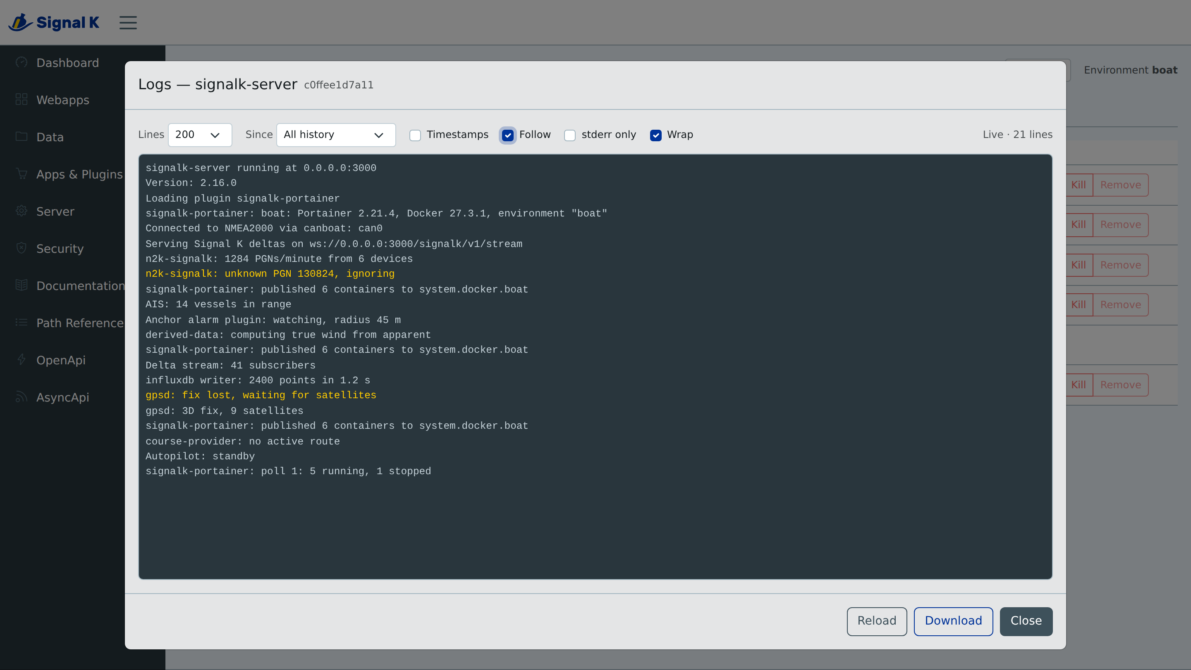Enable the stderr only checkbox
Viewport: 1191px width, 670px height.
(569, 135)
